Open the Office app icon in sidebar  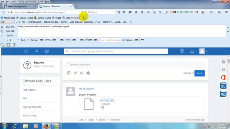click(223, 77)
